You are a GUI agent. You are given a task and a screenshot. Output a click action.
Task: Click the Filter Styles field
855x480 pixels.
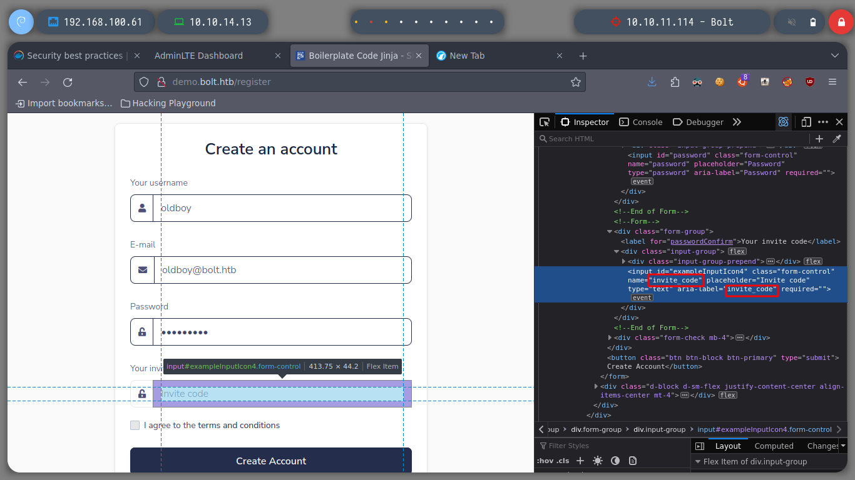click(x=613, y=446)
